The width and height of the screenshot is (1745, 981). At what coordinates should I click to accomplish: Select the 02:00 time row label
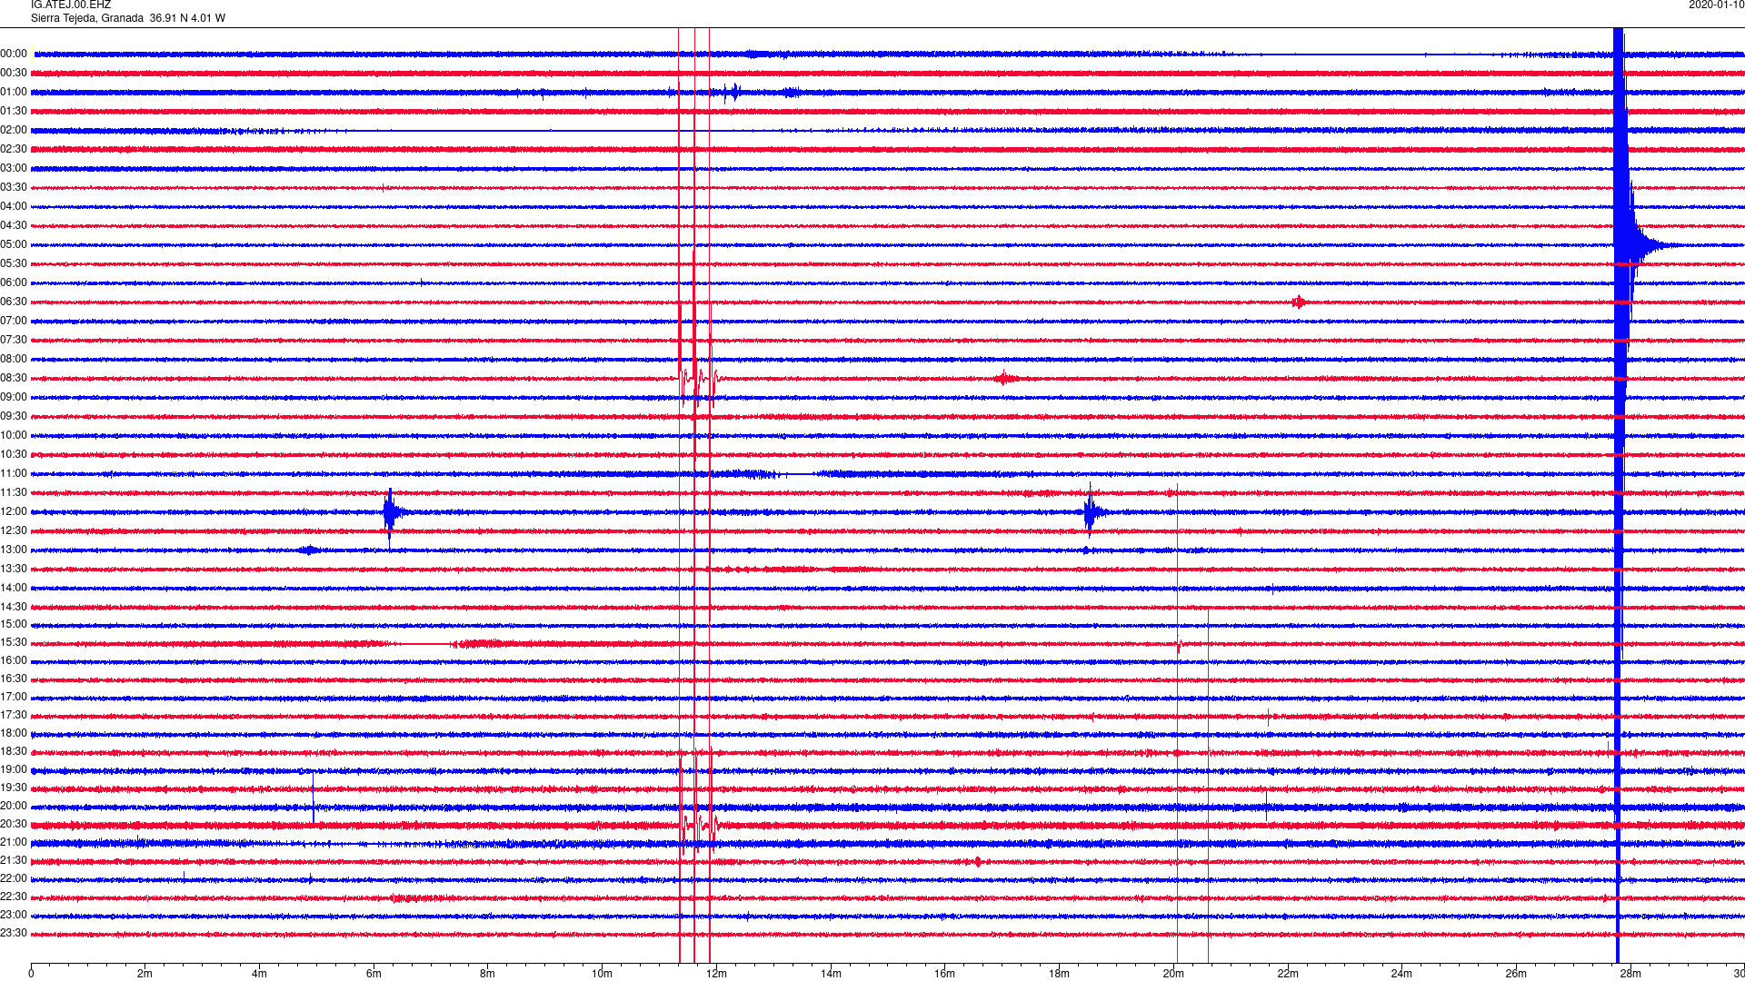(14, 131)
